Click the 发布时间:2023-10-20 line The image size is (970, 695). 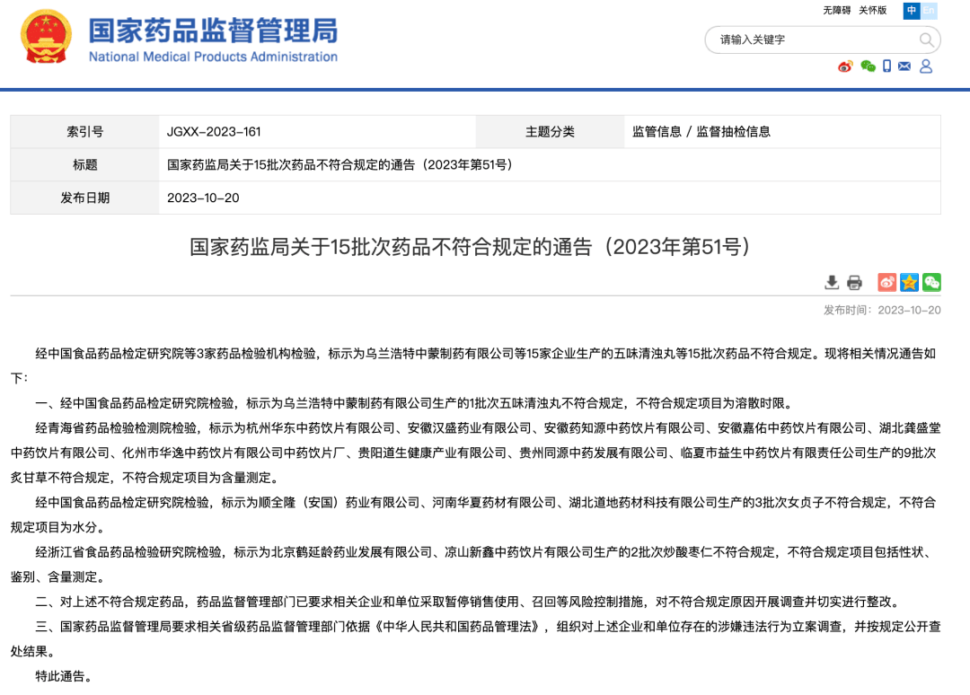click(882, 311)
